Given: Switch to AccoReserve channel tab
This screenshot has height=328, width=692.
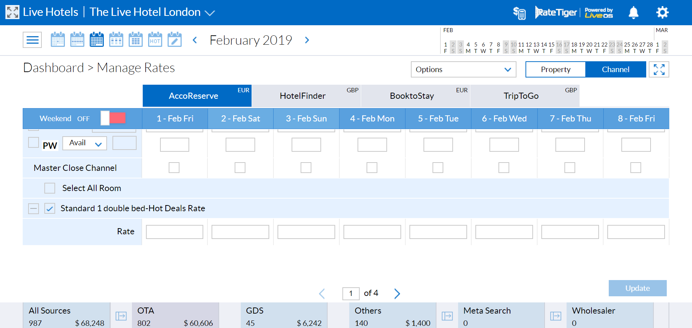Looking at the screenshot, I should click(x=197, y=96).
